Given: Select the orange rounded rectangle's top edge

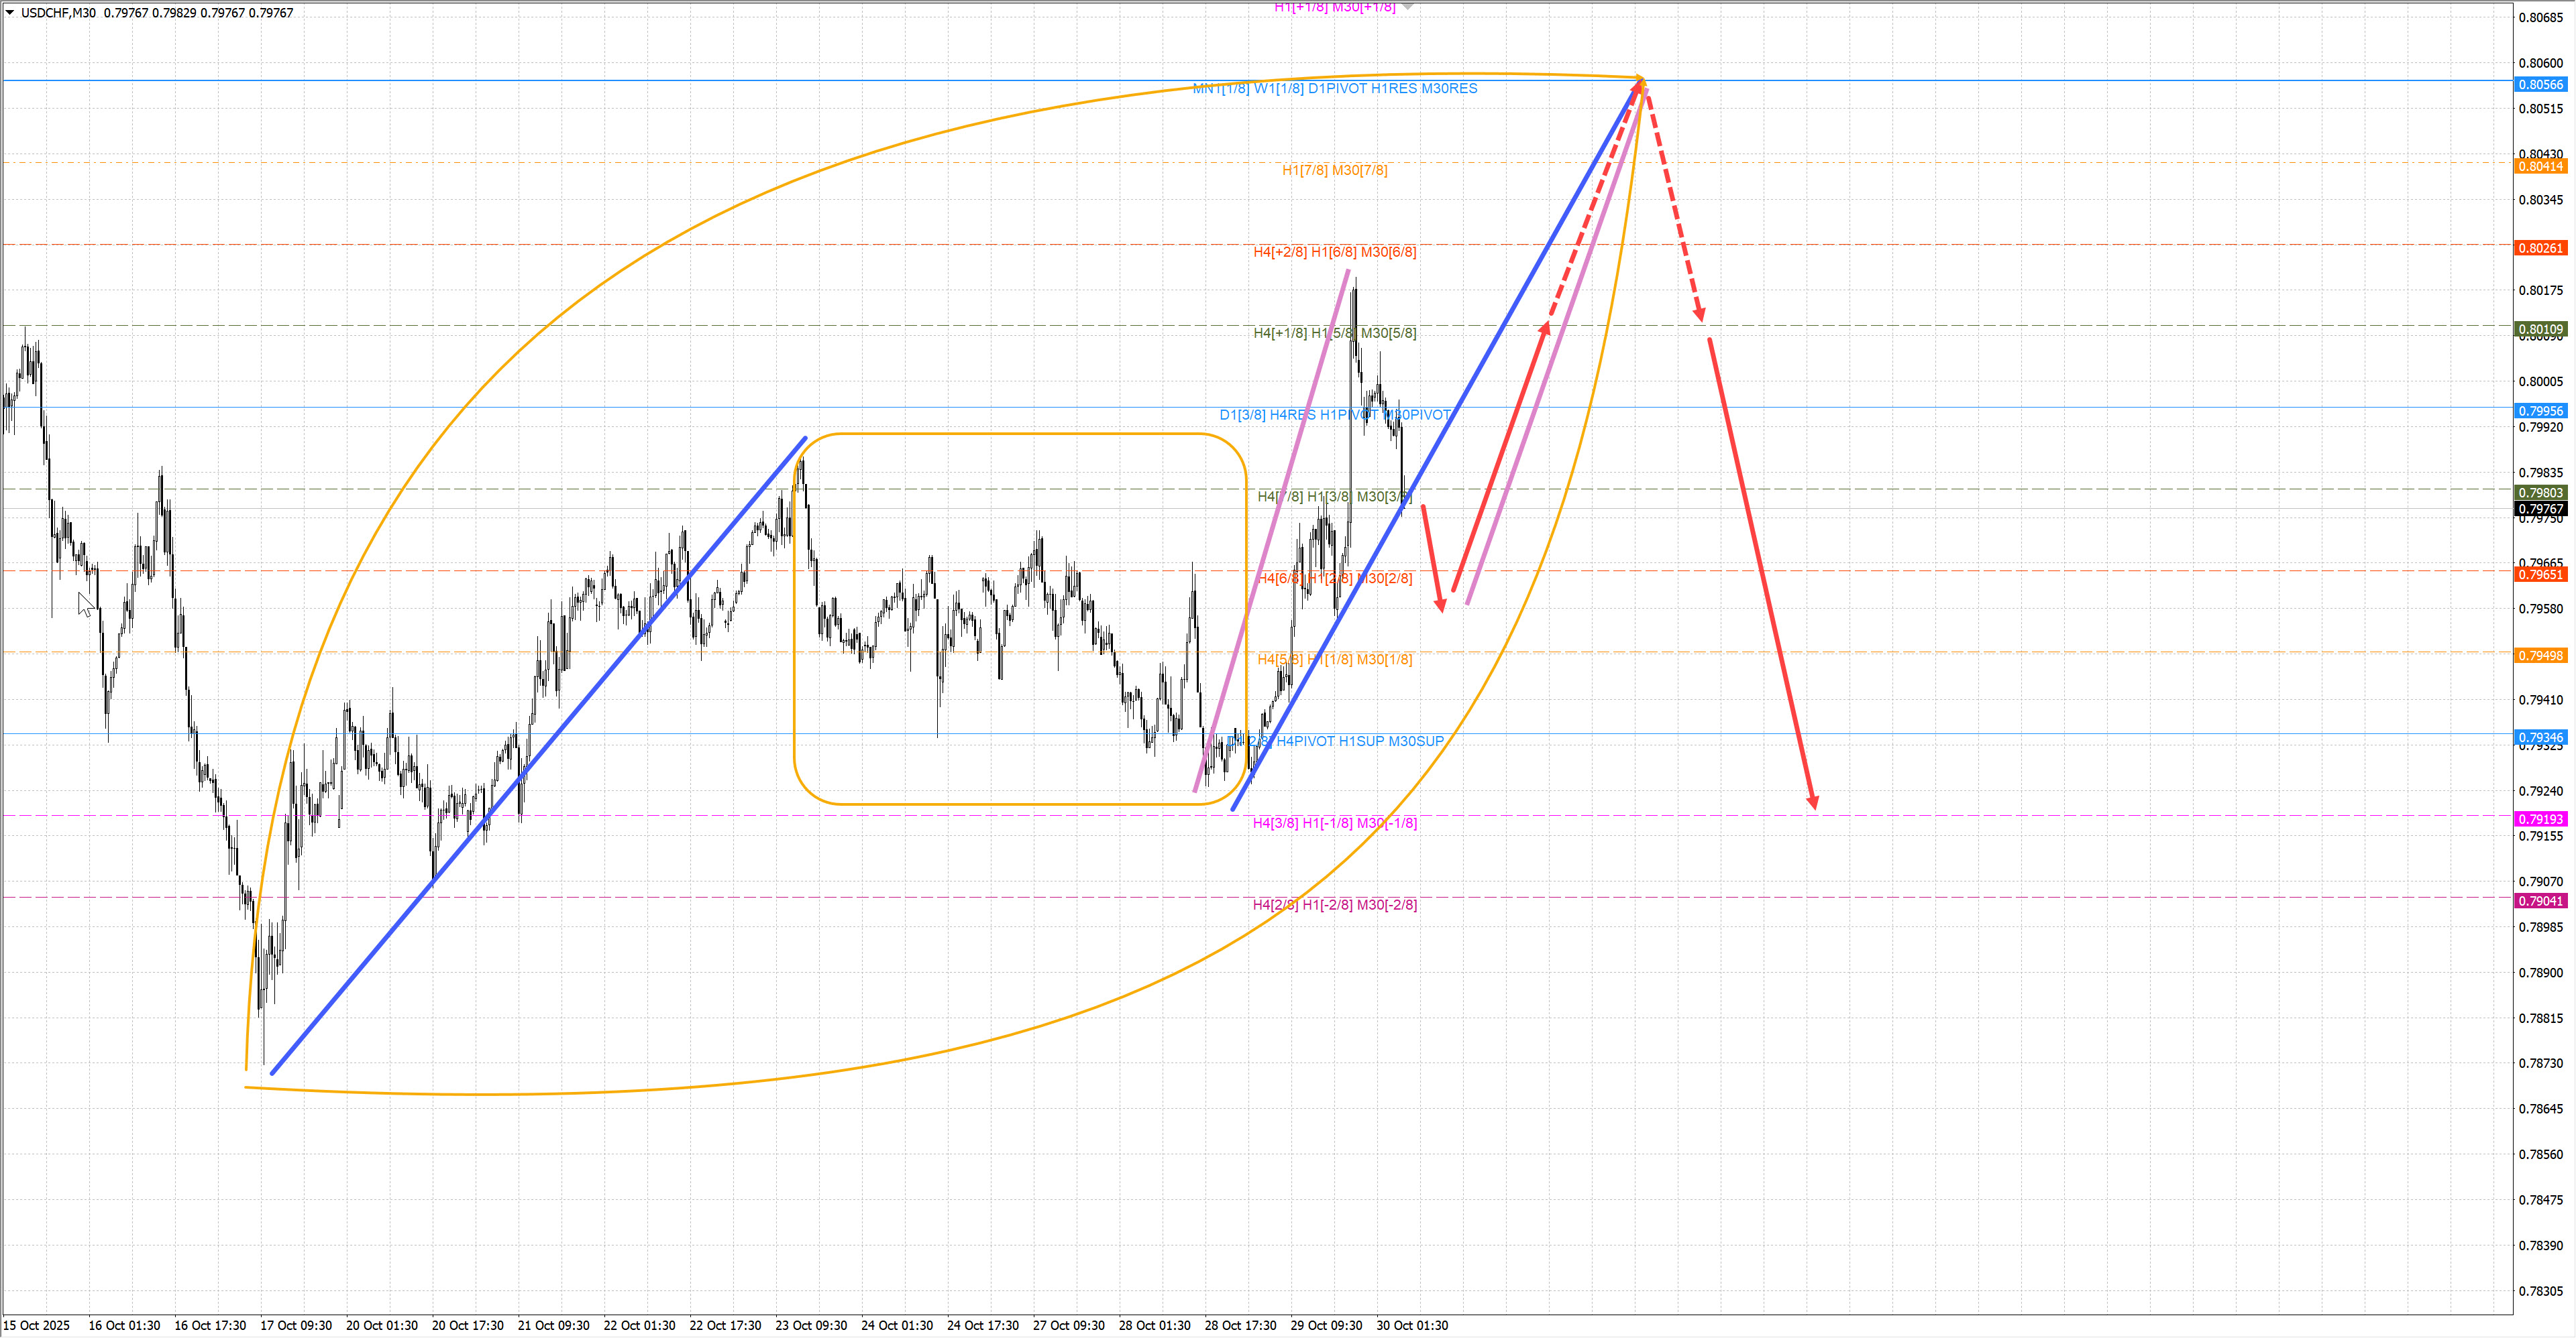Looking at the screenshot, I should [1020, 434].
